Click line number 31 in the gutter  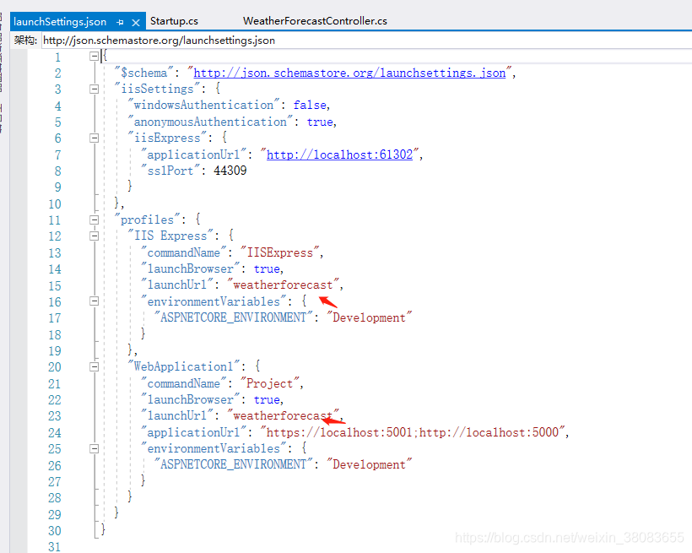[55, 547]
